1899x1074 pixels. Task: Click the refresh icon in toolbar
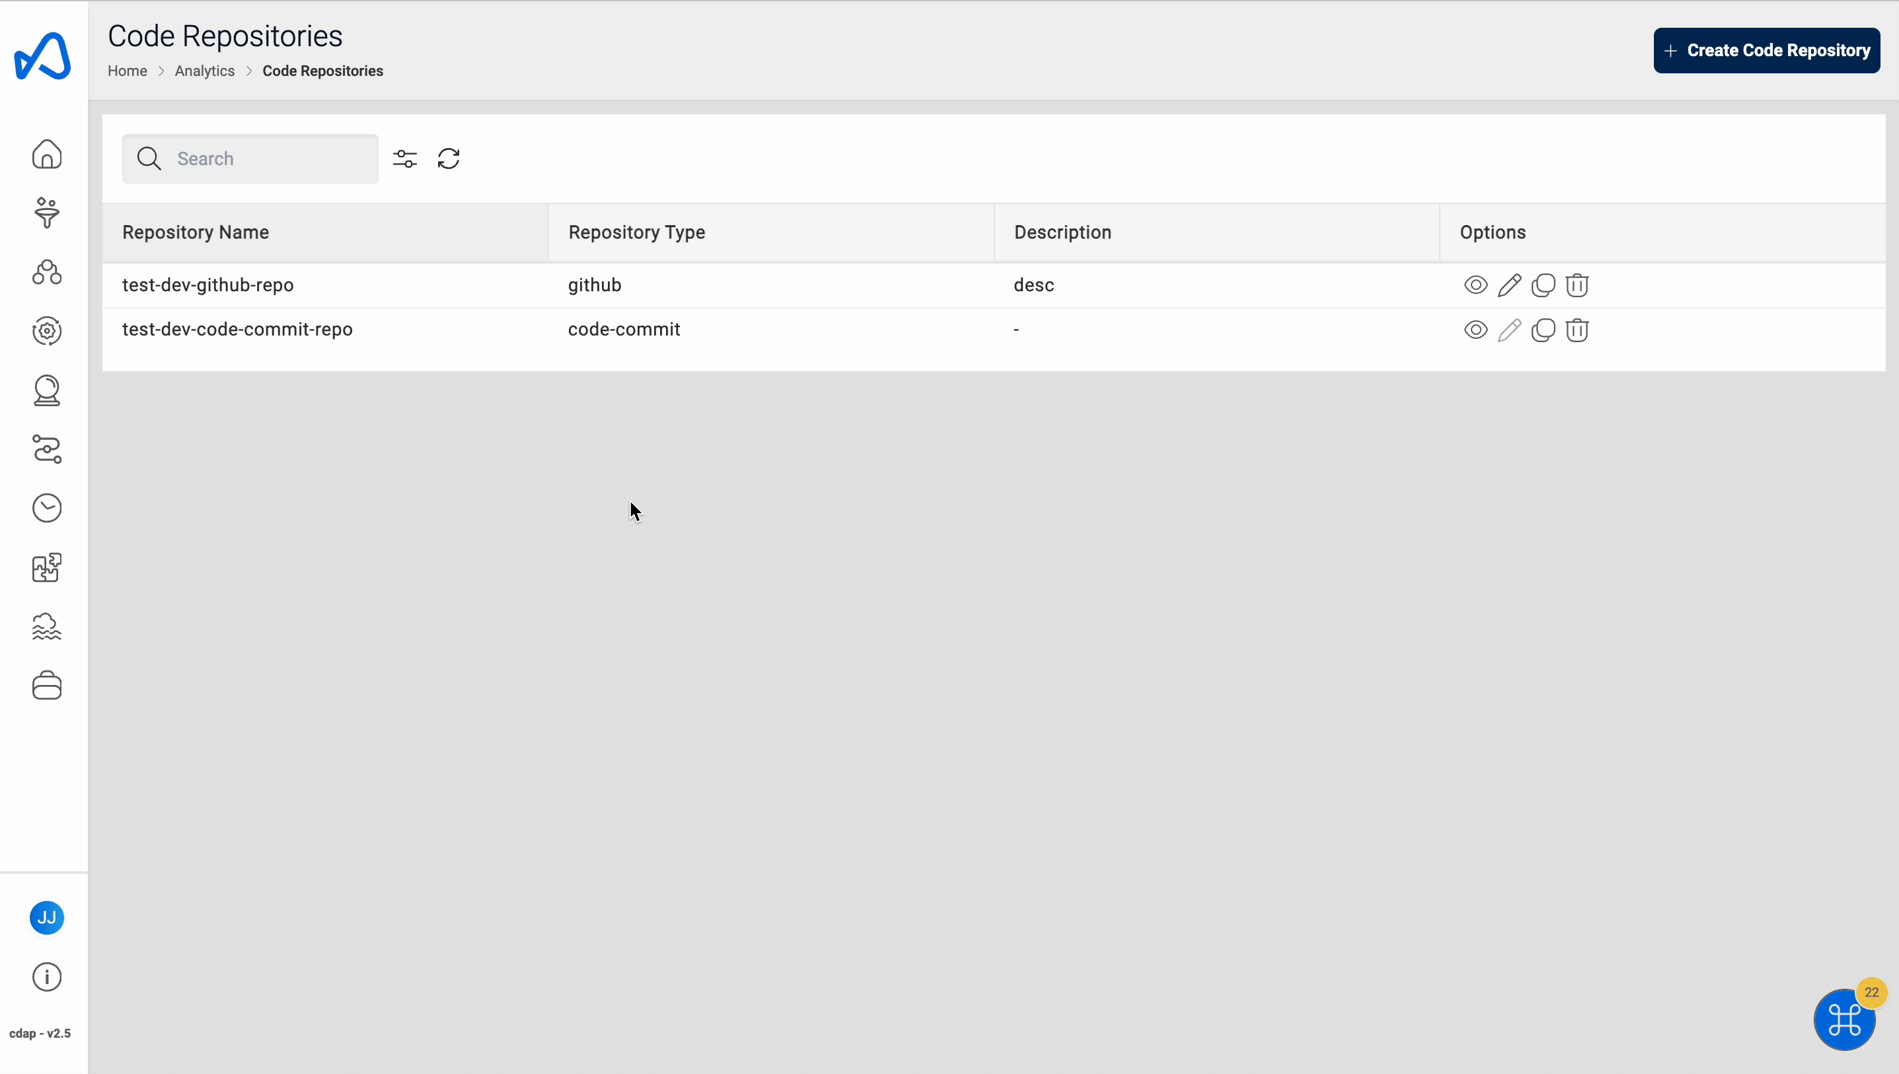[x=449, y=158]
